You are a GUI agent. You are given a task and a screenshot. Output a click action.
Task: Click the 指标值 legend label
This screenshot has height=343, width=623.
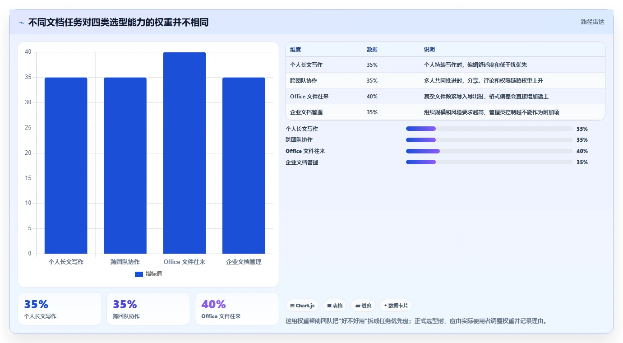coord(154,274)
